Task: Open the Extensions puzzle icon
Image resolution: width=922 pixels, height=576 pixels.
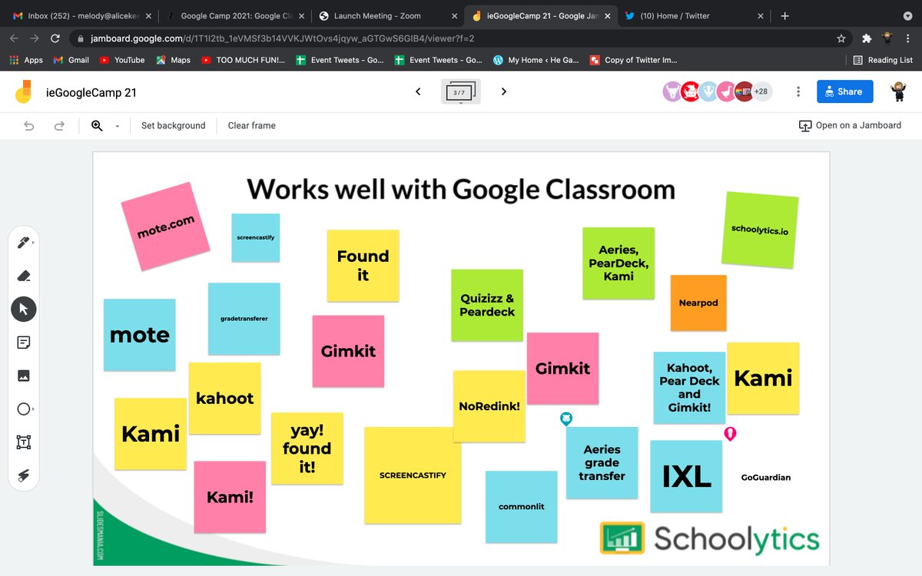Action: tap(867, 38)
